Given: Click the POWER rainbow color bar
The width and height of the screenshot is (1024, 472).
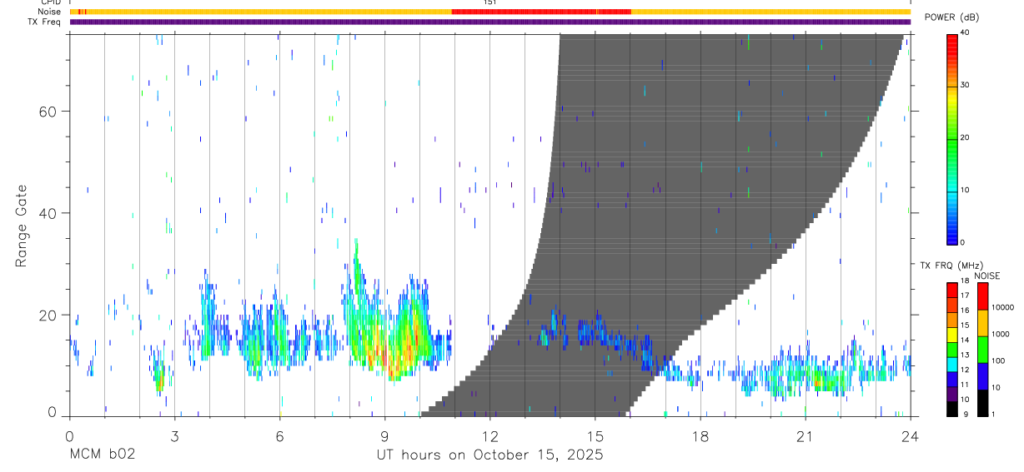Looking at the screenshot, I should 951,138.
